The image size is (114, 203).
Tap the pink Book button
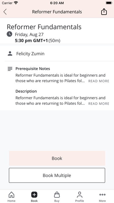click(57, 158)
